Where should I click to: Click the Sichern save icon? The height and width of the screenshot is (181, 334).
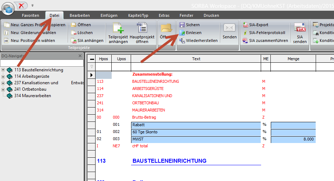tap(182, 25)
